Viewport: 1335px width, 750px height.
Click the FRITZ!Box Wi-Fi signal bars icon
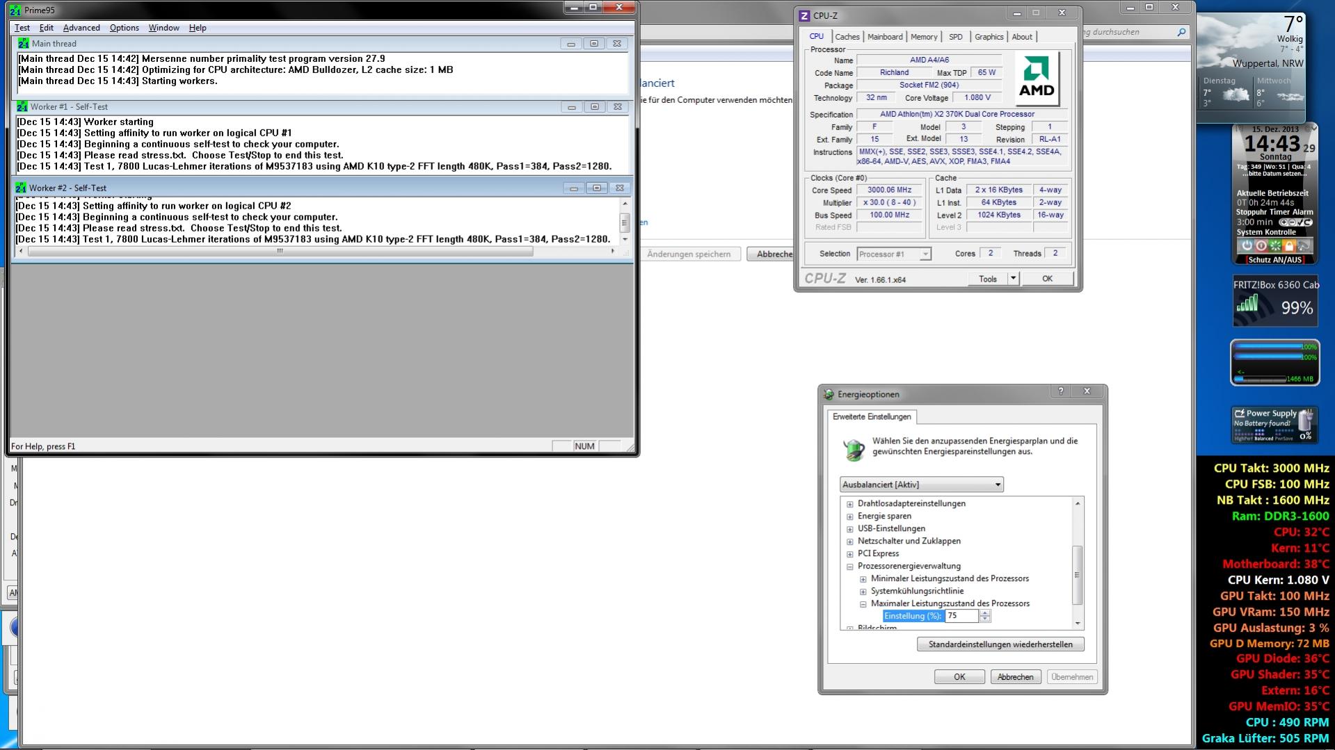point(1247,304)
